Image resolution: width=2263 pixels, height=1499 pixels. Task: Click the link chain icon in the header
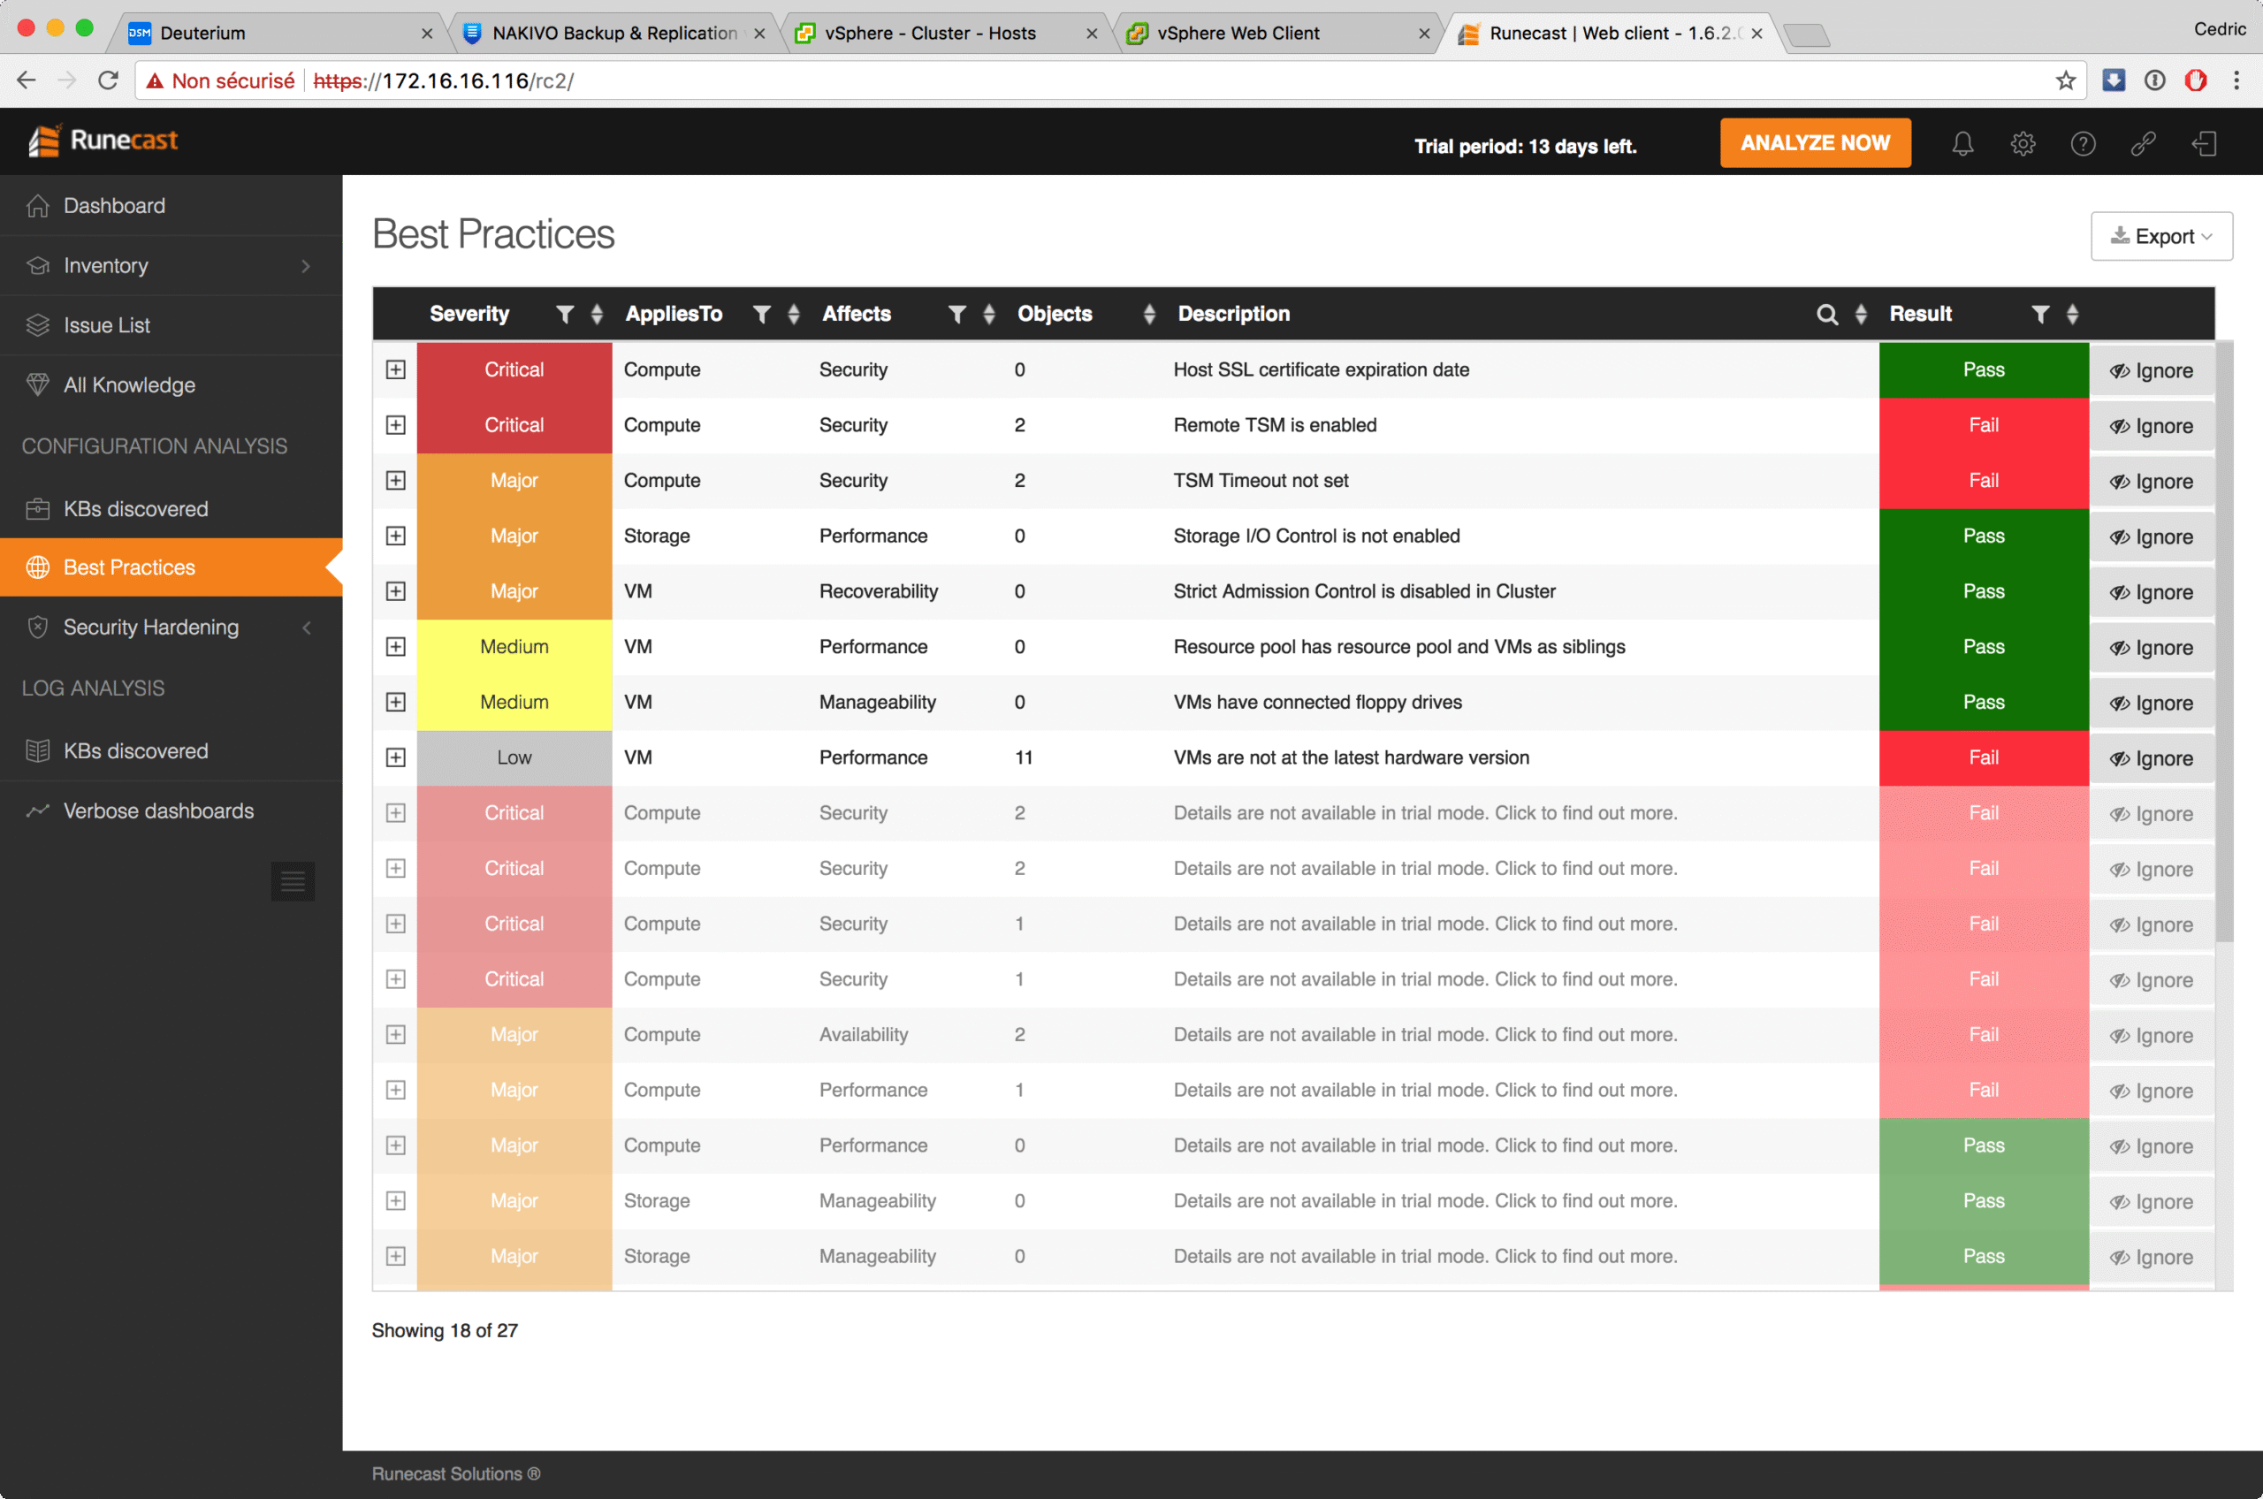pyautogui.click(x=2143, y=143)
